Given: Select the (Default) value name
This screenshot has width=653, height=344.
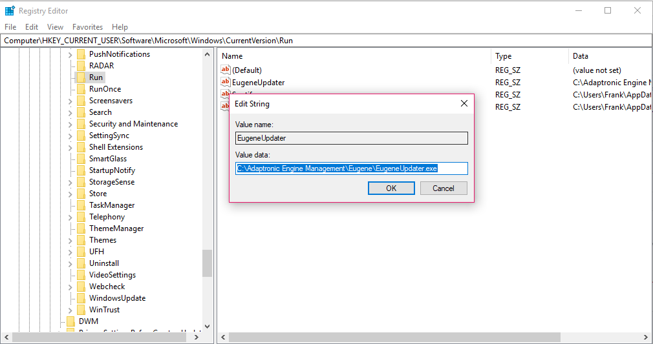Looking at the screenshot, I should point(247,70).
